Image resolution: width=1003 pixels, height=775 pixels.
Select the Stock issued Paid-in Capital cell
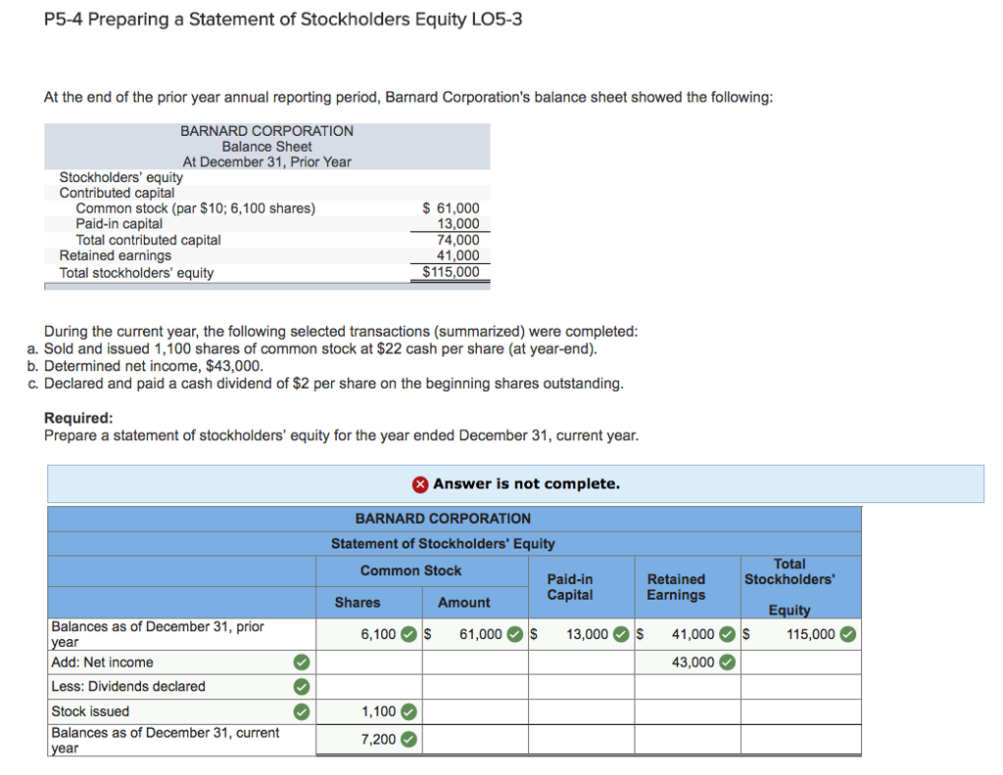pyautogui.click(x=582, y=711)
